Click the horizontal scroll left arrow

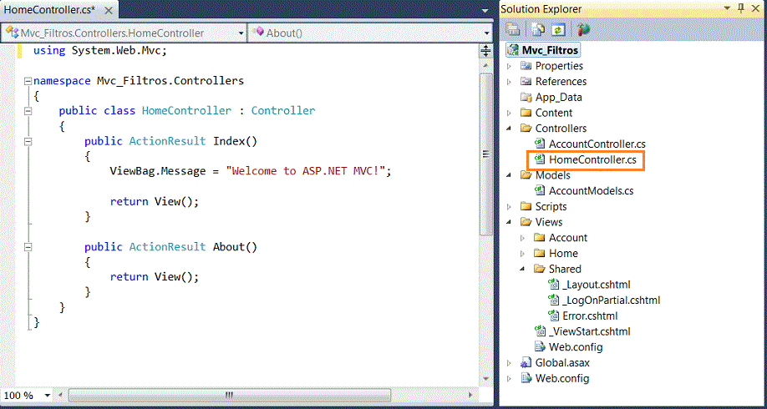point(61,395)
